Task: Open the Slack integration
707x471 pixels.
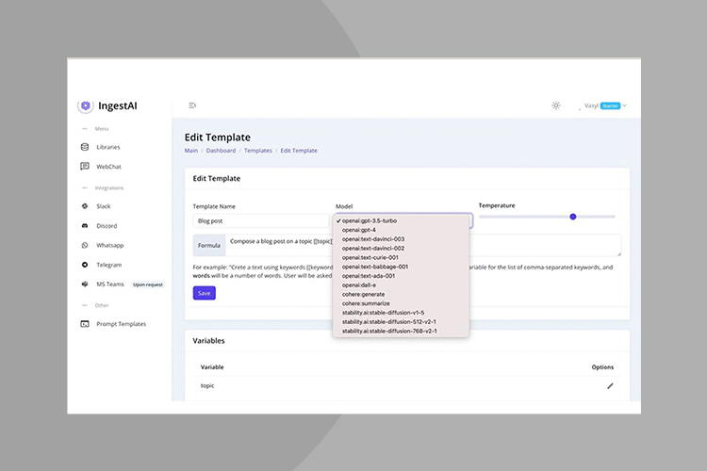Action: click(104, 206)
